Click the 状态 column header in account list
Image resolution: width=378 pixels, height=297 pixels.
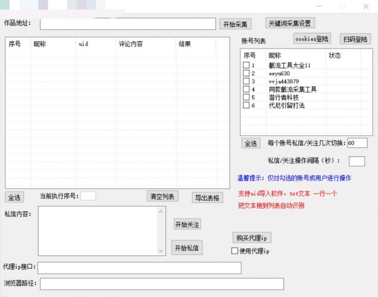pyautogui.click(x=344, y=55)
